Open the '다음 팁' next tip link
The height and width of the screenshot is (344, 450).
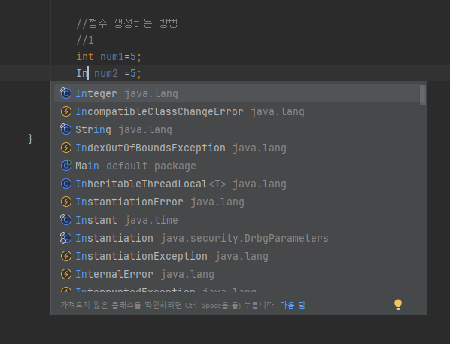pos(293,305)
